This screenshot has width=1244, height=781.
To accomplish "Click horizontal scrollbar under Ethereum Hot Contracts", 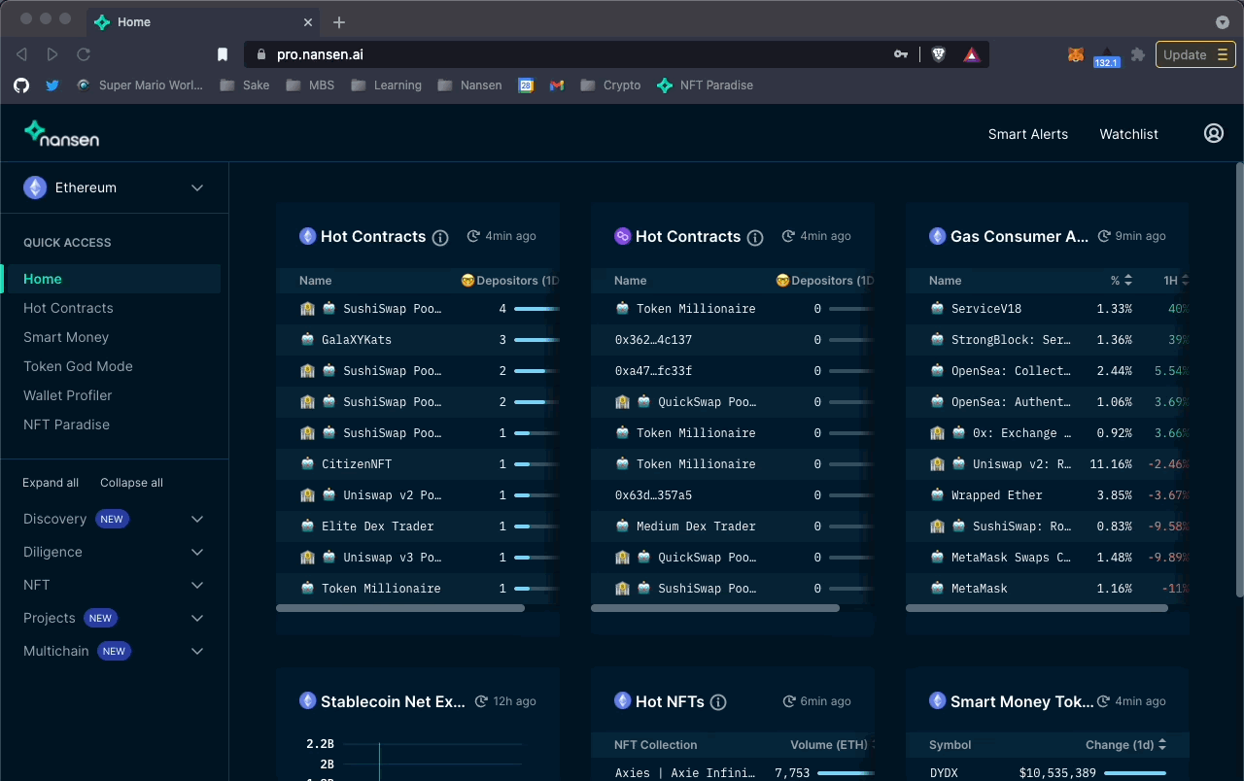I will (x=400, y=608).
